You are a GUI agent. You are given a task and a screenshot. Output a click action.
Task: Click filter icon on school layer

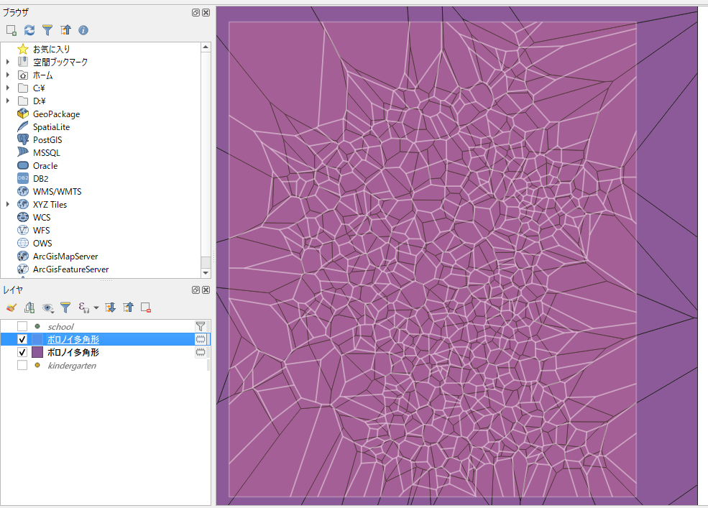[201, 326]
